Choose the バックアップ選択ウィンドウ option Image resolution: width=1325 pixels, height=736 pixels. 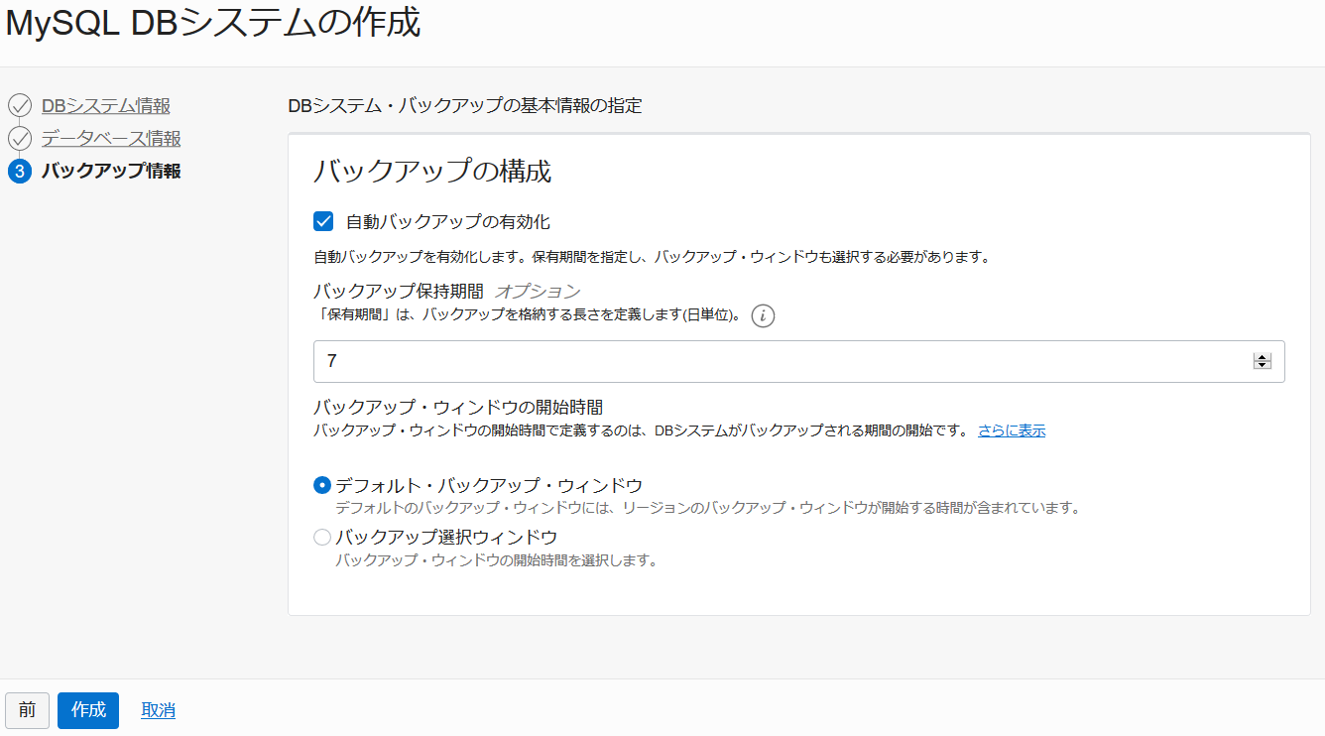tap(321, 536)
